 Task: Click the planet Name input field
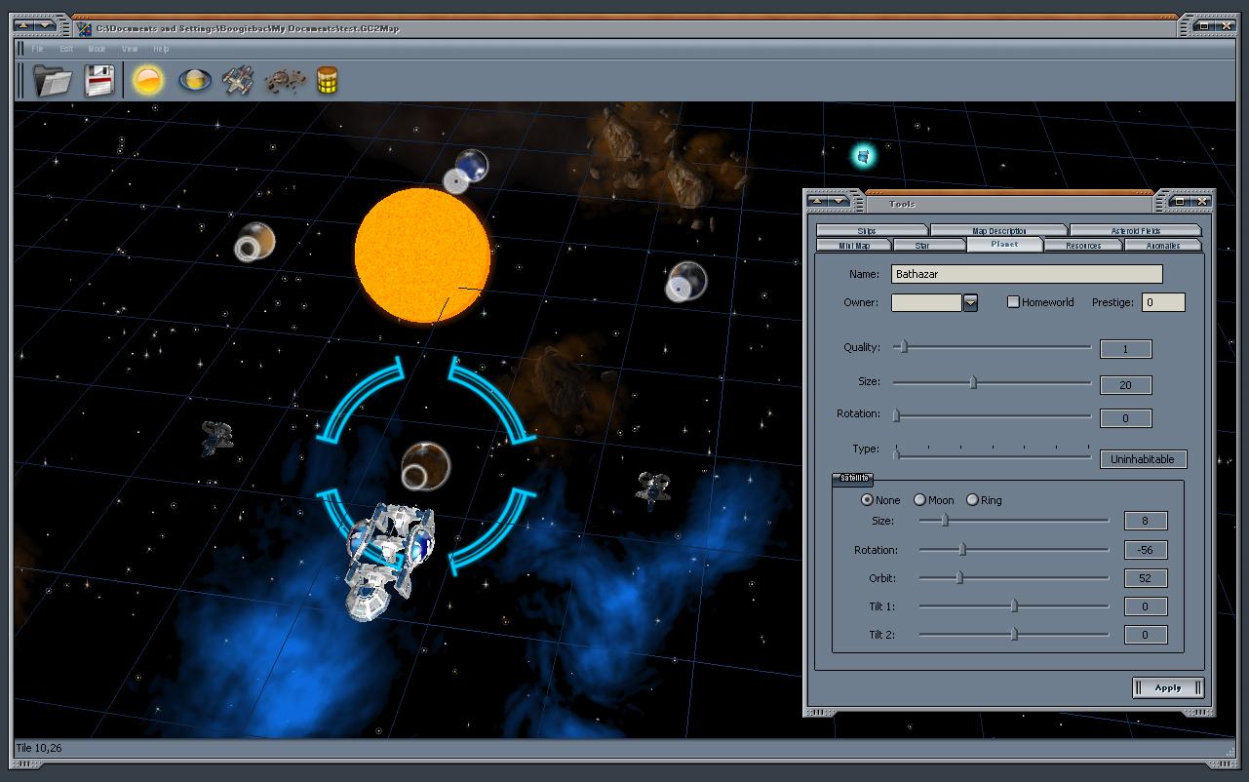tap(1028, 275)
